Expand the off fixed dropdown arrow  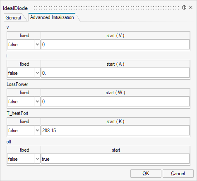pos(37,159)
